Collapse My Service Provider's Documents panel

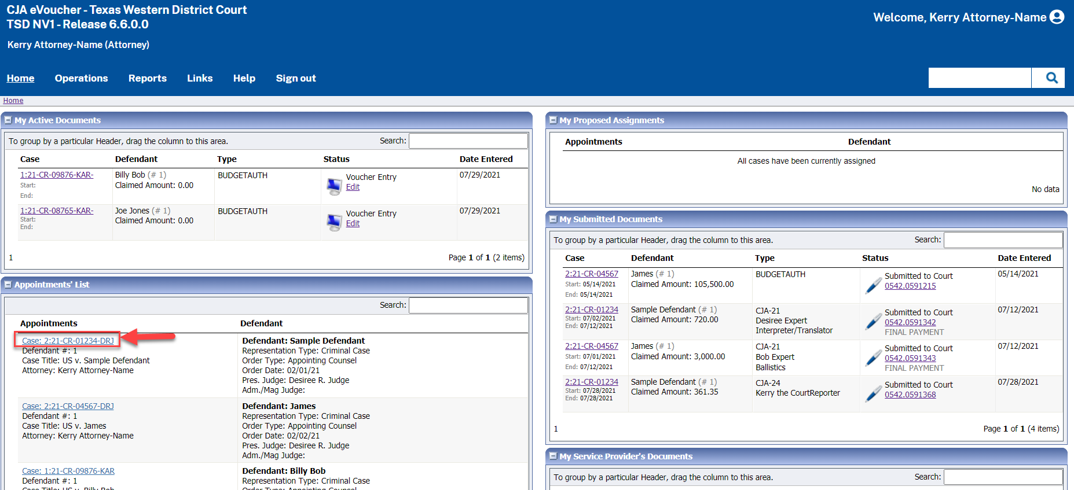click(x=553, y=456)
